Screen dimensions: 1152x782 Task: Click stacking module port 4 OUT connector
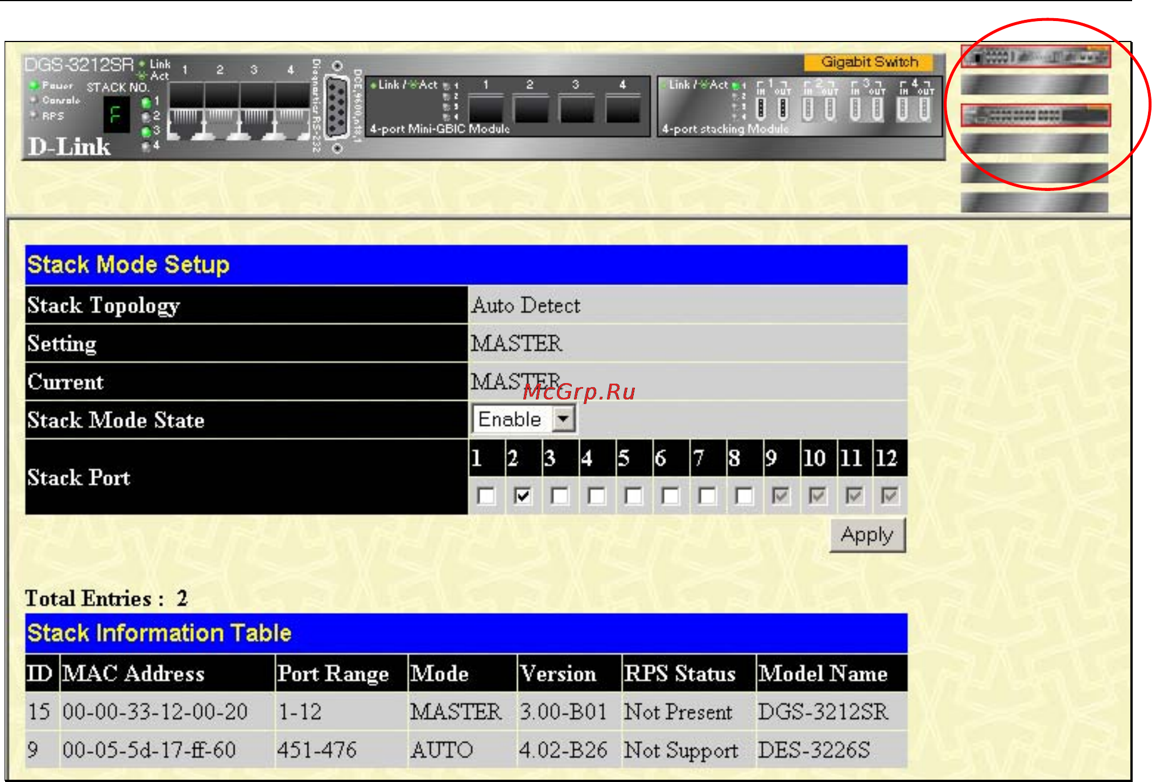925,109
